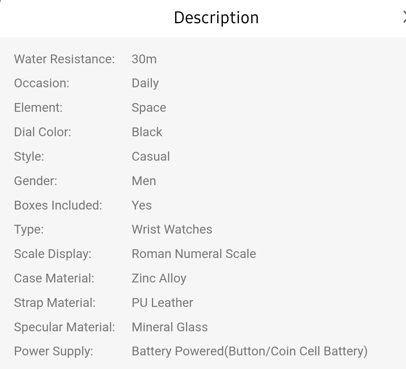Click the Daily value

(145, 83)
